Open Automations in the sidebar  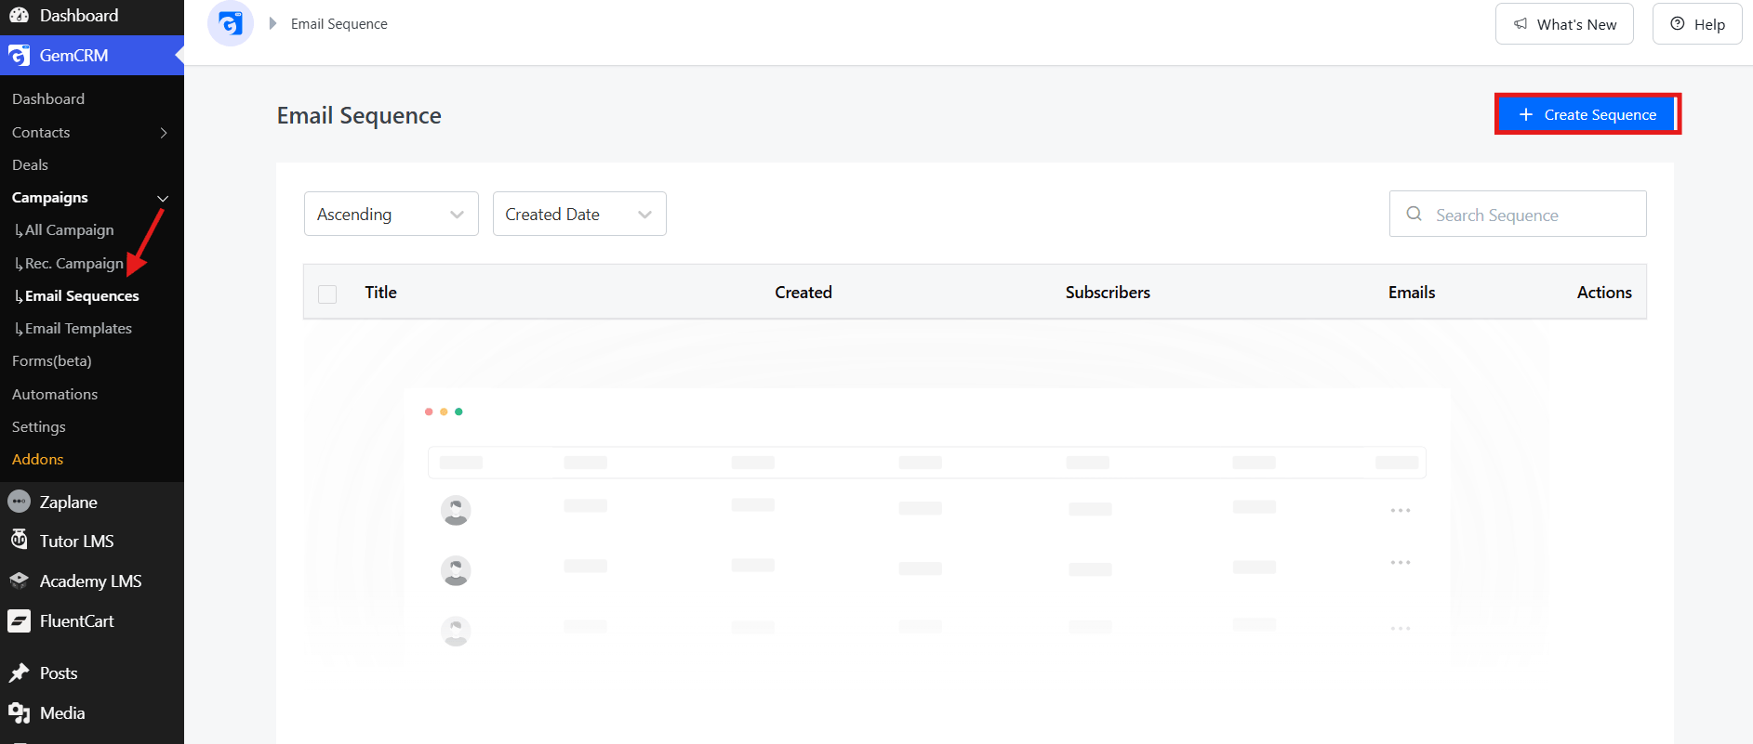[x=55, y=395]
